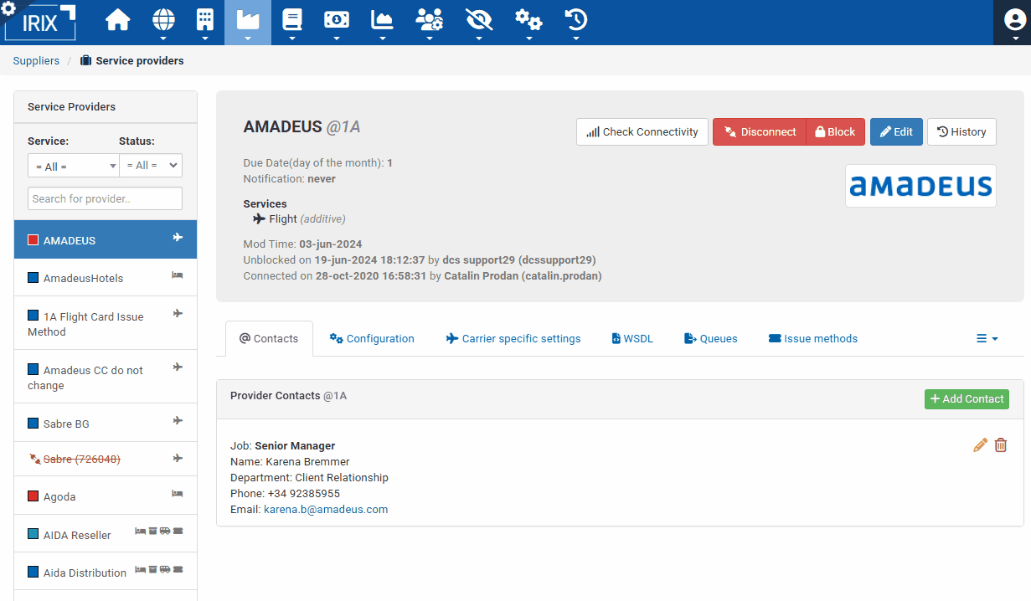
Task: Toggle the pin on the AMADEUS provider
Action: 178,237
